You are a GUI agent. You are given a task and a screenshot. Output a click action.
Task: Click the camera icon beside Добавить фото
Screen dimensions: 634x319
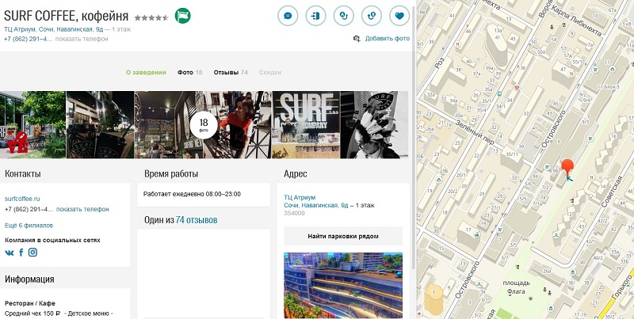357,38
